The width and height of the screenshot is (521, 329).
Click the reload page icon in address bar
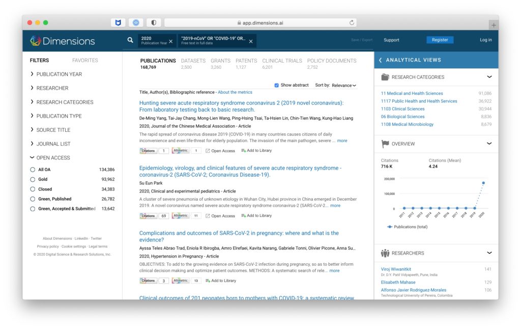pos(352,22)
